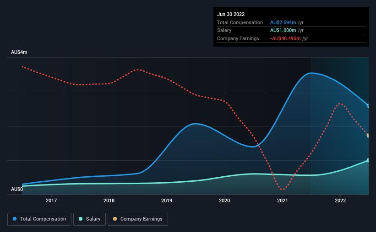376x232 pixels.
Task: Click the AU$0 y-axis label
Action: click(17, 190)
